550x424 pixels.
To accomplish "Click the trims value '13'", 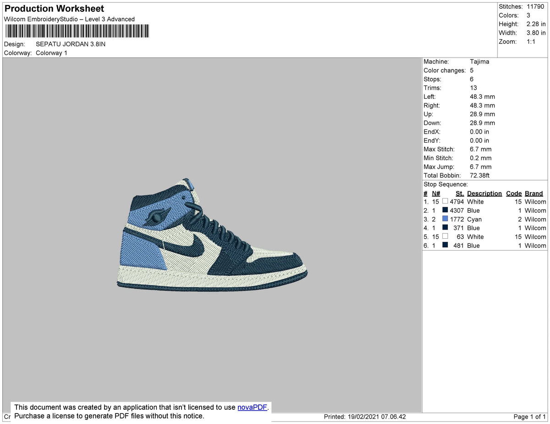I will 473,88.
